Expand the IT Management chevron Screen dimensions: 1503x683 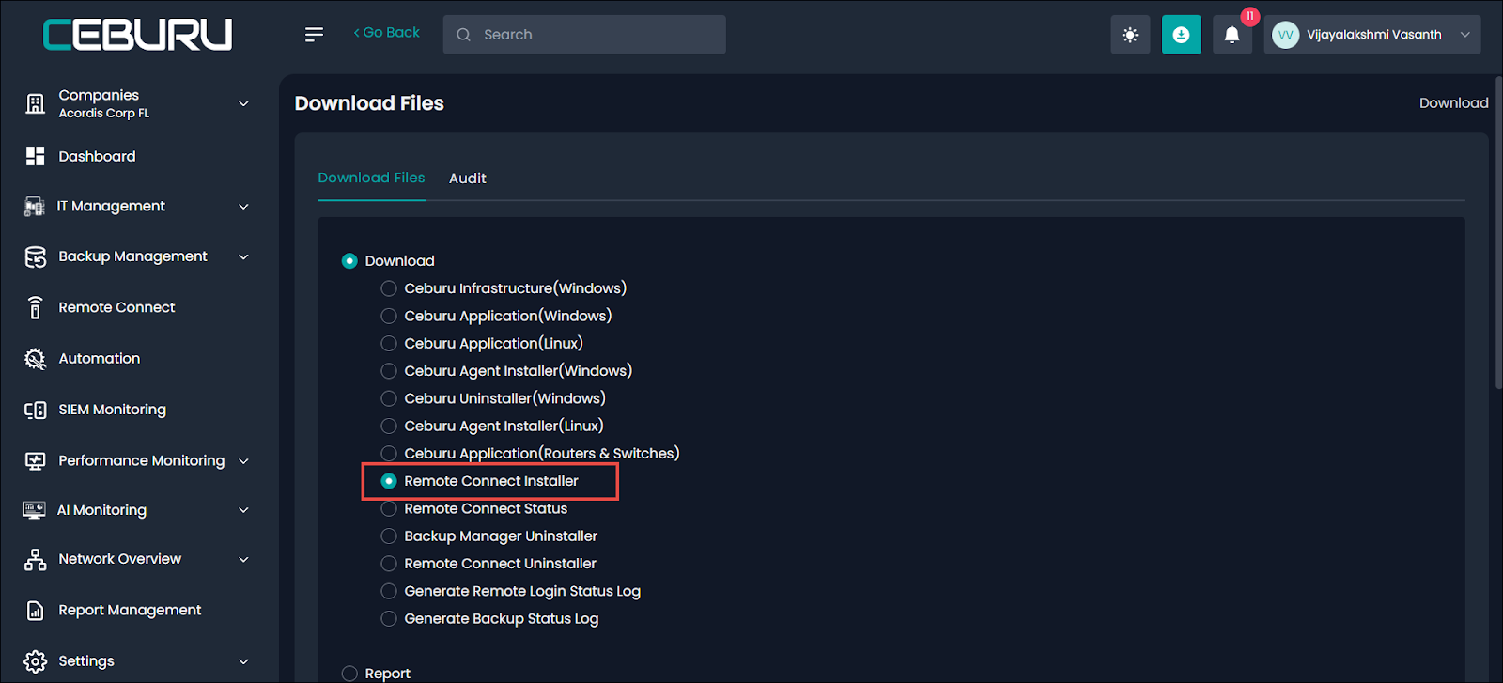pyautogui.click(x=243, y=207)
